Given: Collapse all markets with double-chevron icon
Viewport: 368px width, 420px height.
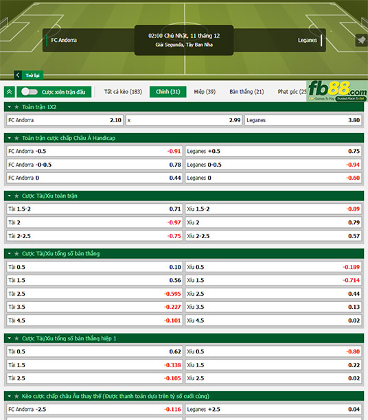Looking at the screenshot, I should tap(10, 92).
